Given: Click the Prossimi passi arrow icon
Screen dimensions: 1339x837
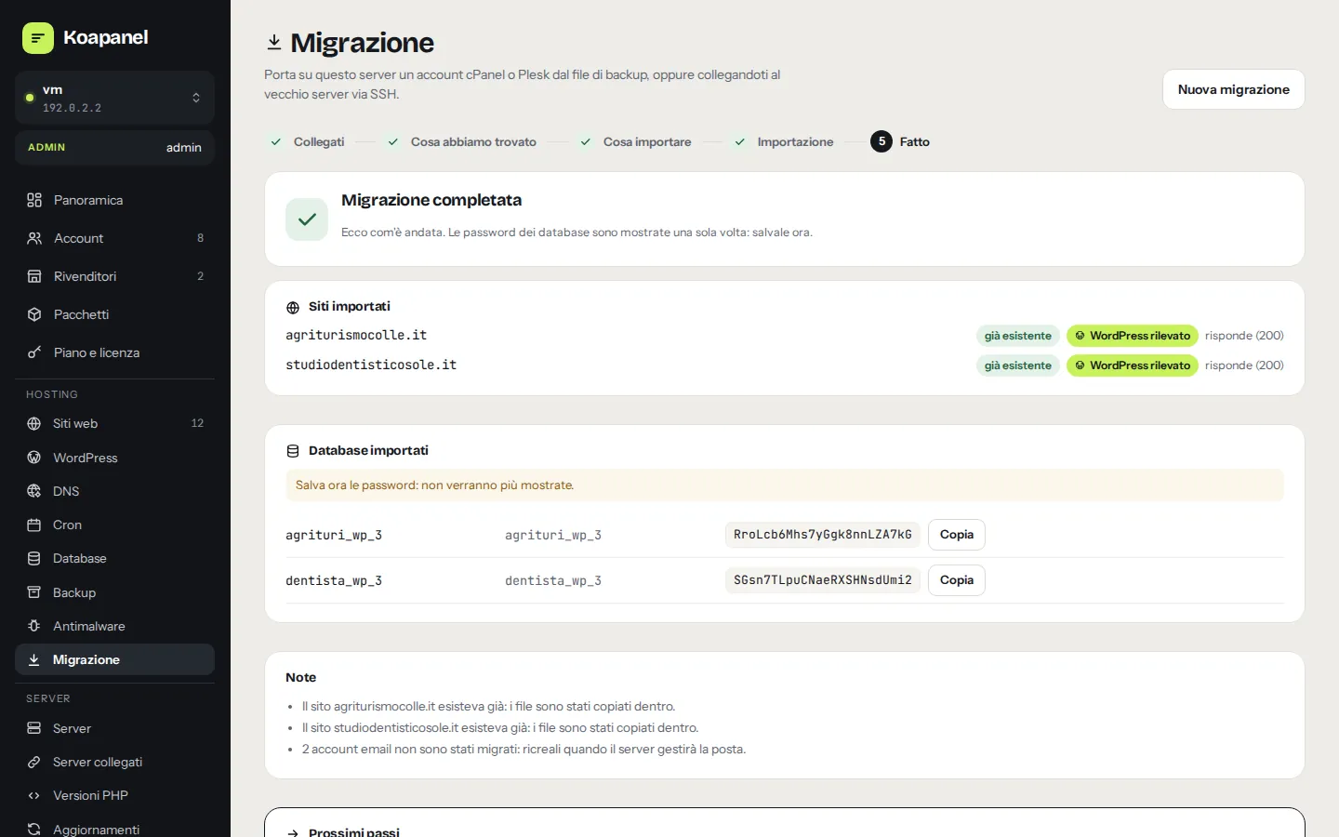Looking at the screenshot, I should tap(293, 832).
